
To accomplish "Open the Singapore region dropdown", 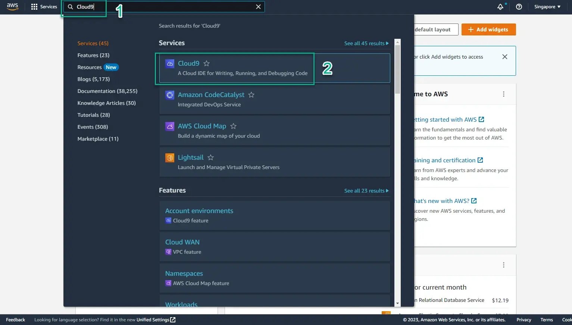I will coord(547,6).
